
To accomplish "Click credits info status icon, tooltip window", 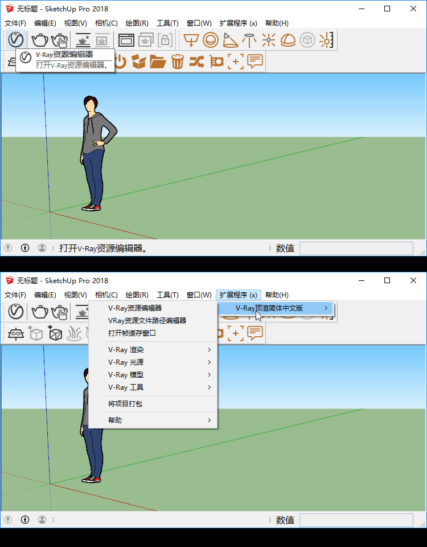I will coord(24,248).
